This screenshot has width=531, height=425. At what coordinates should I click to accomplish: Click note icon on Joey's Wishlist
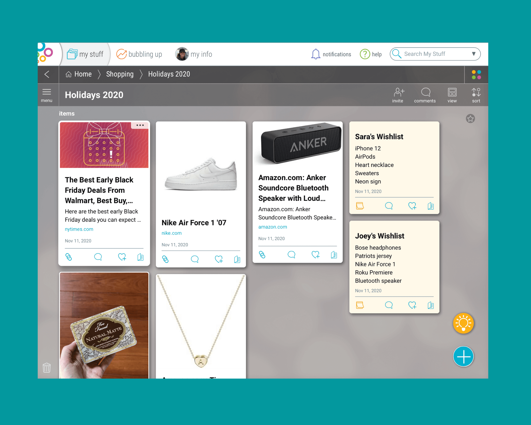tap(360, 305)
